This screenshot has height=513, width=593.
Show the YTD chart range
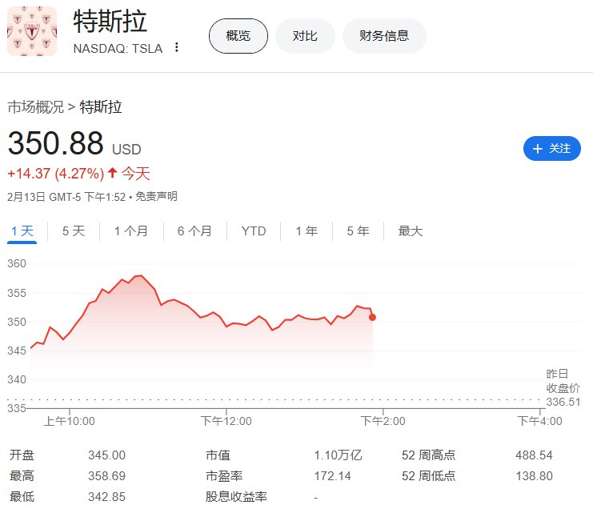pos(254,230)
